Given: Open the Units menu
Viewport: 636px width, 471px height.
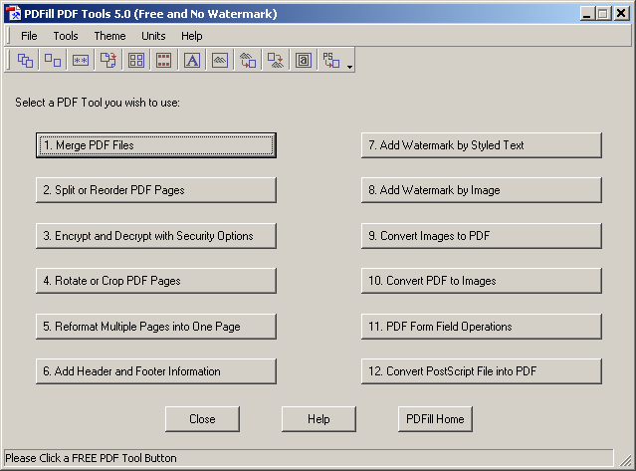Looking at the screenshot, I should (153, 36).
